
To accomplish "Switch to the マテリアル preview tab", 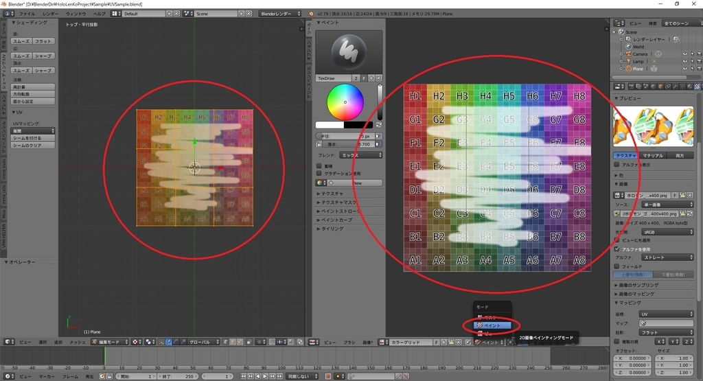I will pyautogui.click(x=653, y=156).
